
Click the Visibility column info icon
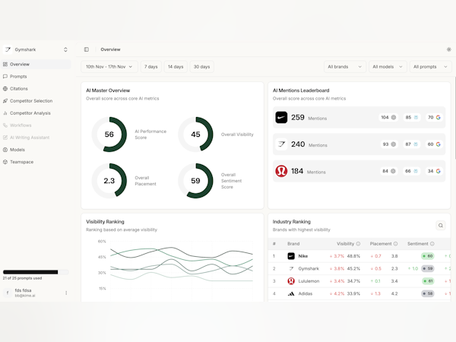click(358, 244)
